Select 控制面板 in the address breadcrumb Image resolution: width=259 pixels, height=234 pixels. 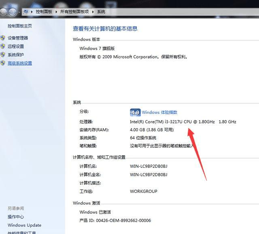tap(44, 12)
